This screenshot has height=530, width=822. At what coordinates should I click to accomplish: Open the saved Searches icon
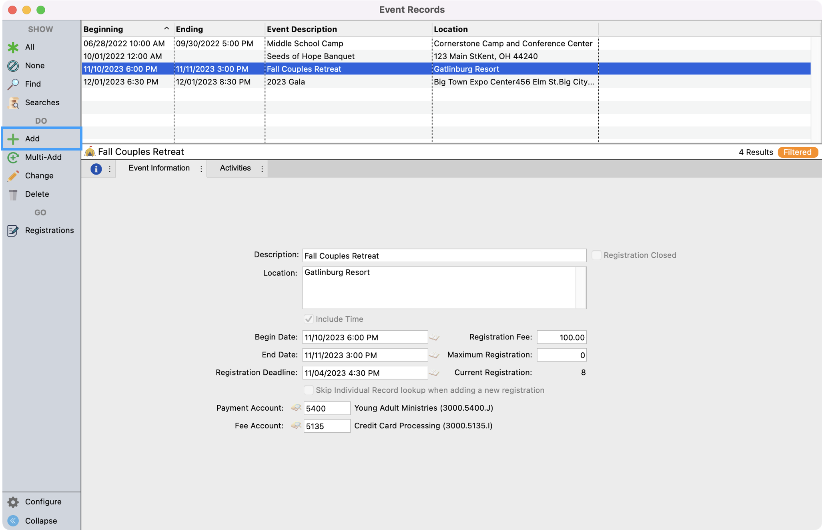click(x=13, y=103)
